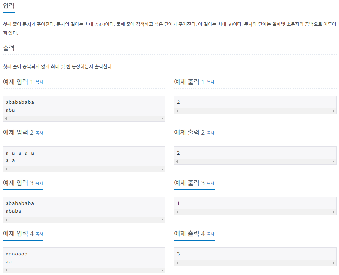Click left scroll arrow in example output 4 box
The height and width of the screenshot is (275, 339).
pos(177,263)
